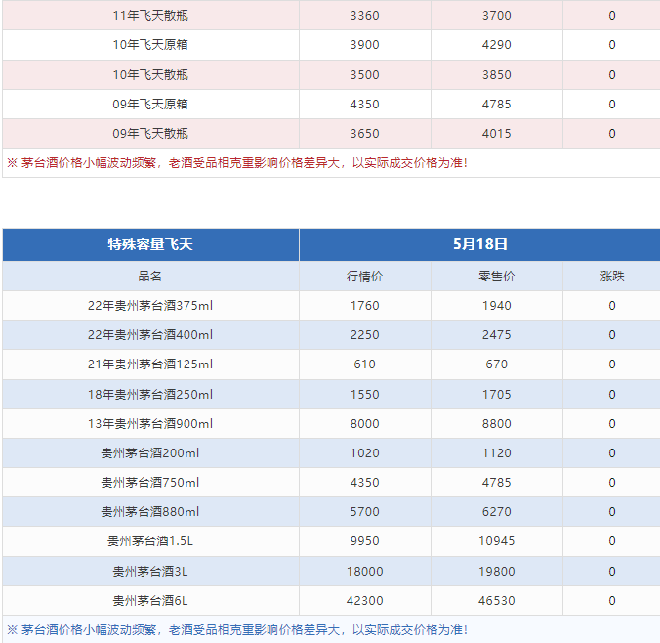Click retail price 3700 for 11年飞天散瓶

click(496, 16)
